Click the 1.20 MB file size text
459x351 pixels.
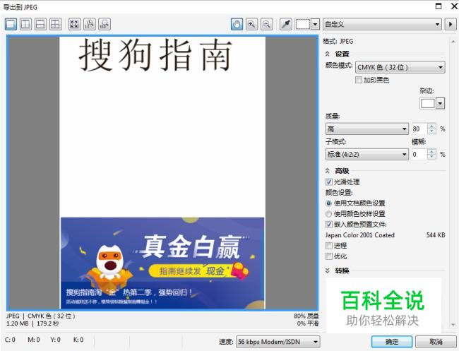point(18,323)
